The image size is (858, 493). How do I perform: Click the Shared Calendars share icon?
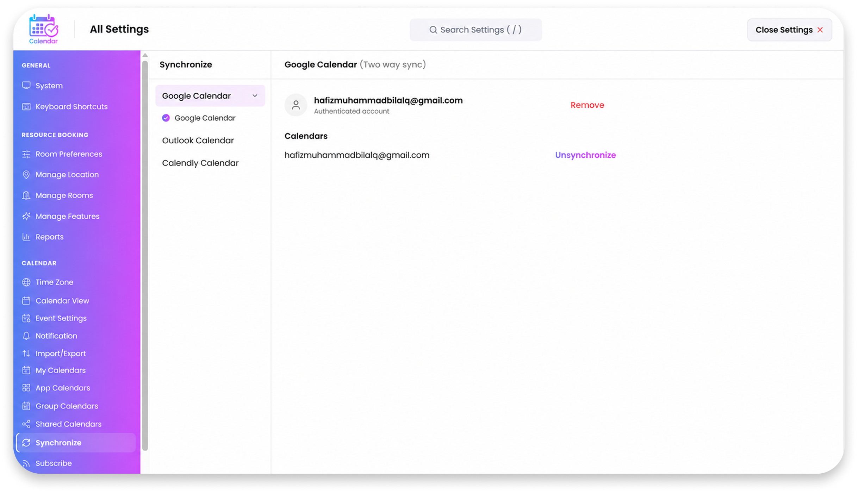coord(26,424)
